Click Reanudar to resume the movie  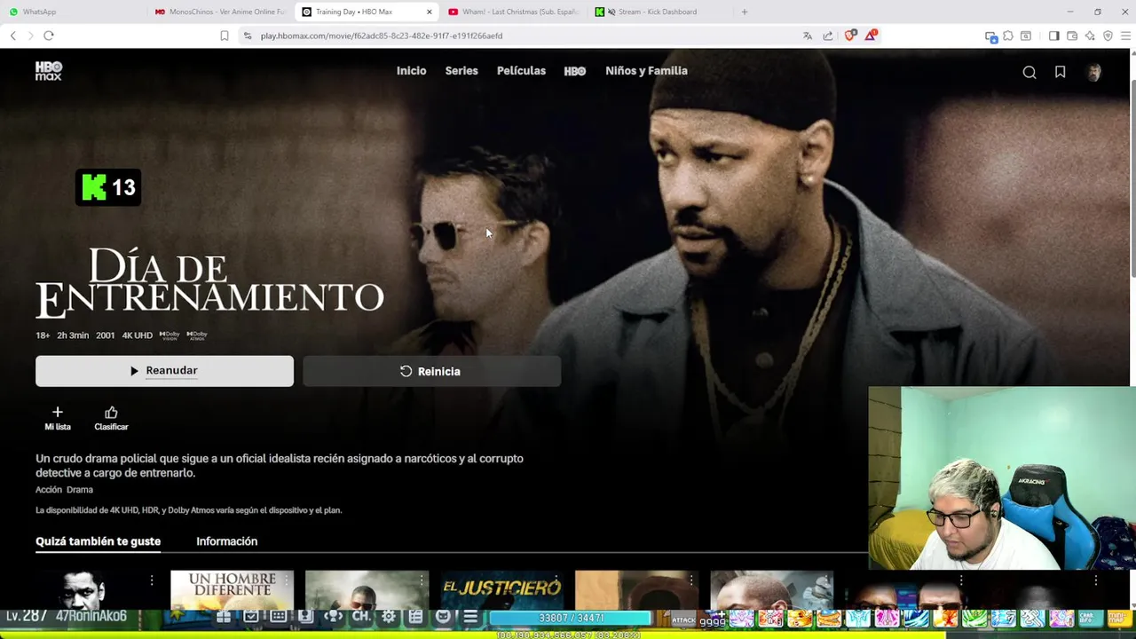point(164,371)
